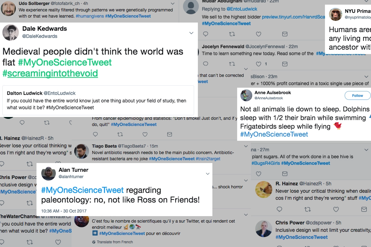Click reply icon under Dale Kedwards' tweet
Screen dimensions: 371x247
(x=22, y=123)
